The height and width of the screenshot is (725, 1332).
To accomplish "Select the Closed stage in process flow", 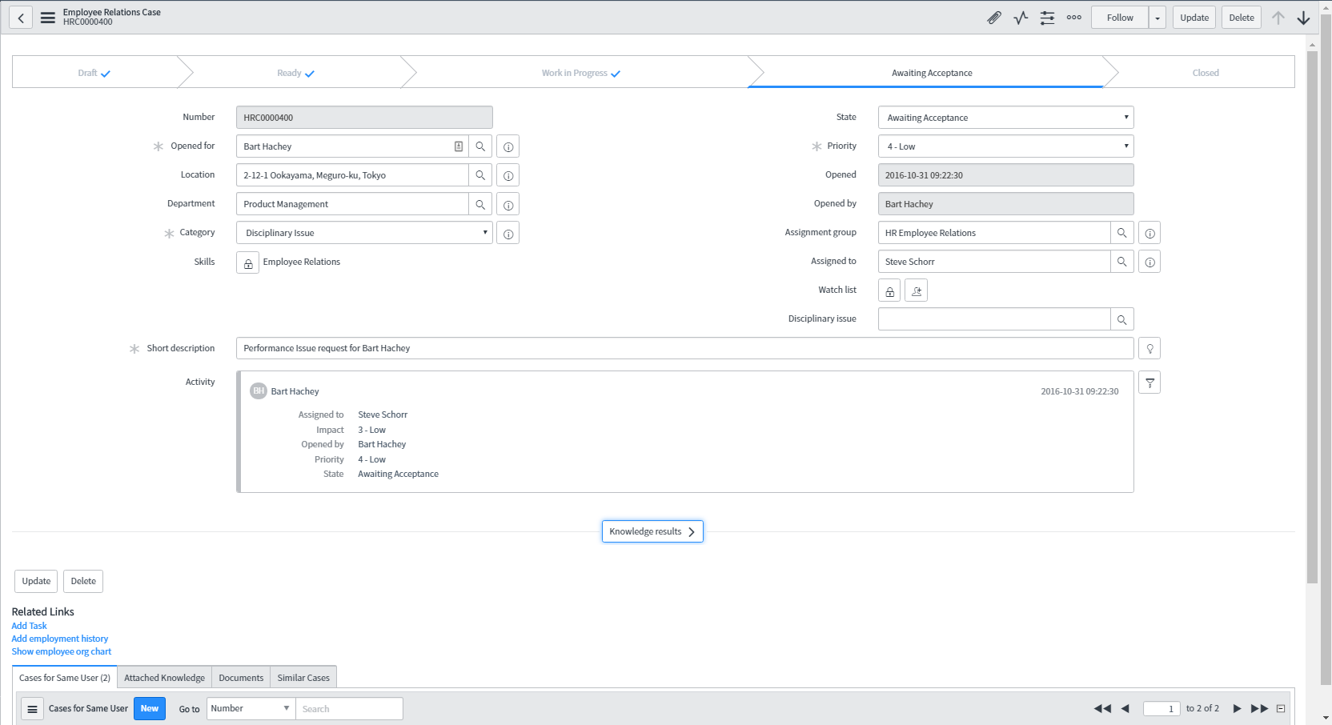I will 1206,73.
